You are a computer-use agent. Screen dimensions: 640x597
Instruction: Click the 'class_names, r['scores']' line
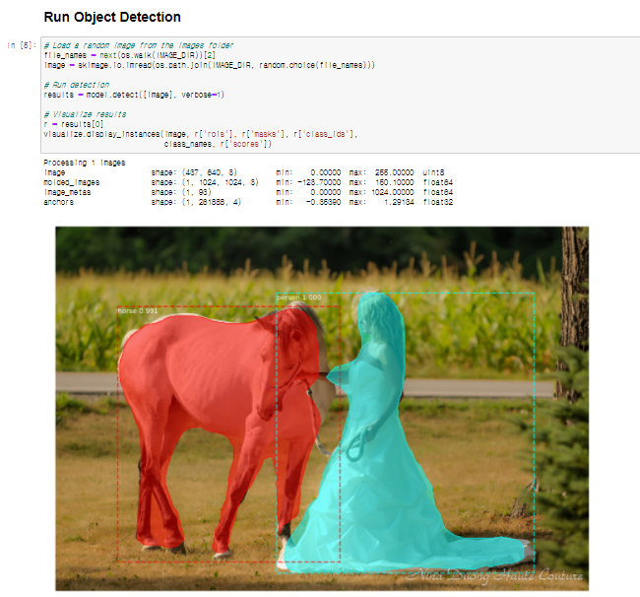tap(218, 144)
